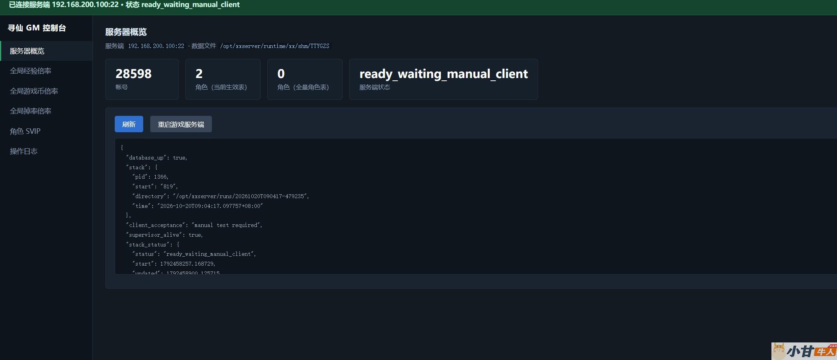Click the 服务端 192.168.200.100:22 subtitle text
Screen dimensions: 837x360
(x=145, y=46)
